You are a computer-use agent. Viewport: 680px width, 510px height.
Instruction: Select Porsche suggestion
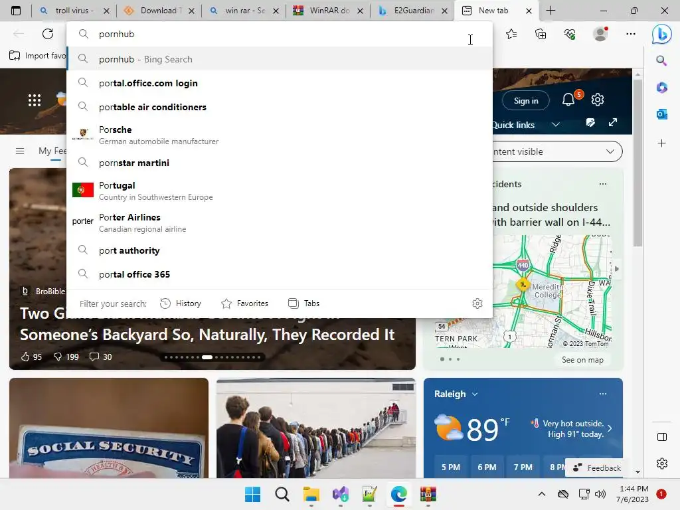pyautogui.click(x=280, y=135)
